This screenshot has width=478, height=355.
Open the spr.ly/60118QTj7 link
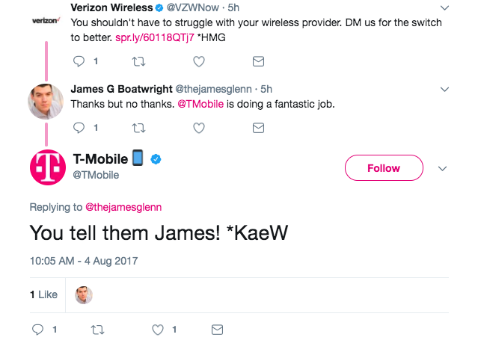(x=155, y=37)
